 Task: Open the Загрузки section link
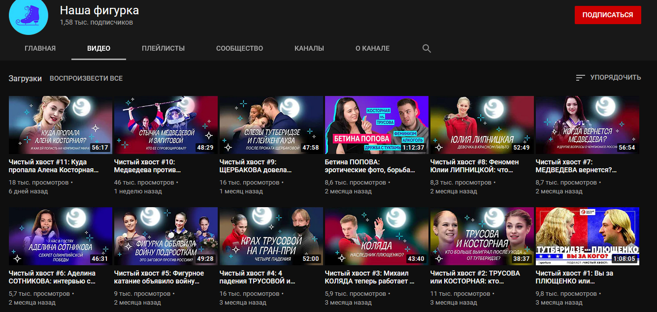pyautogui.click(x=25, y=78)
